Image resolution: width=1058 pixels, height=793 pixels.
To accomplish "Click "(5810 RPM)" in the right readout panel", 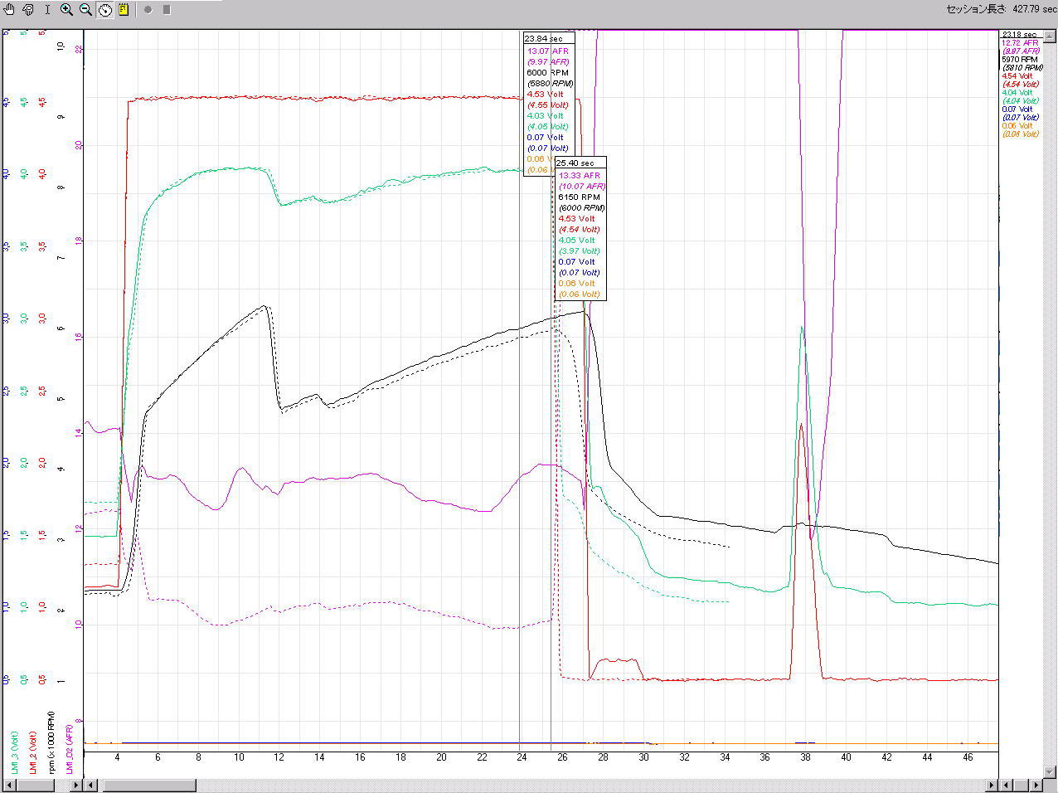I will click(1023, 68).
